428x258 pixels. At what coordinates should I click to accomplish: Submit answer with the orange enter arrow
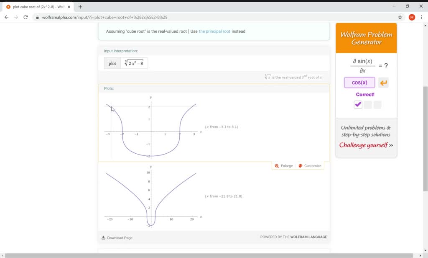[383, 83]
